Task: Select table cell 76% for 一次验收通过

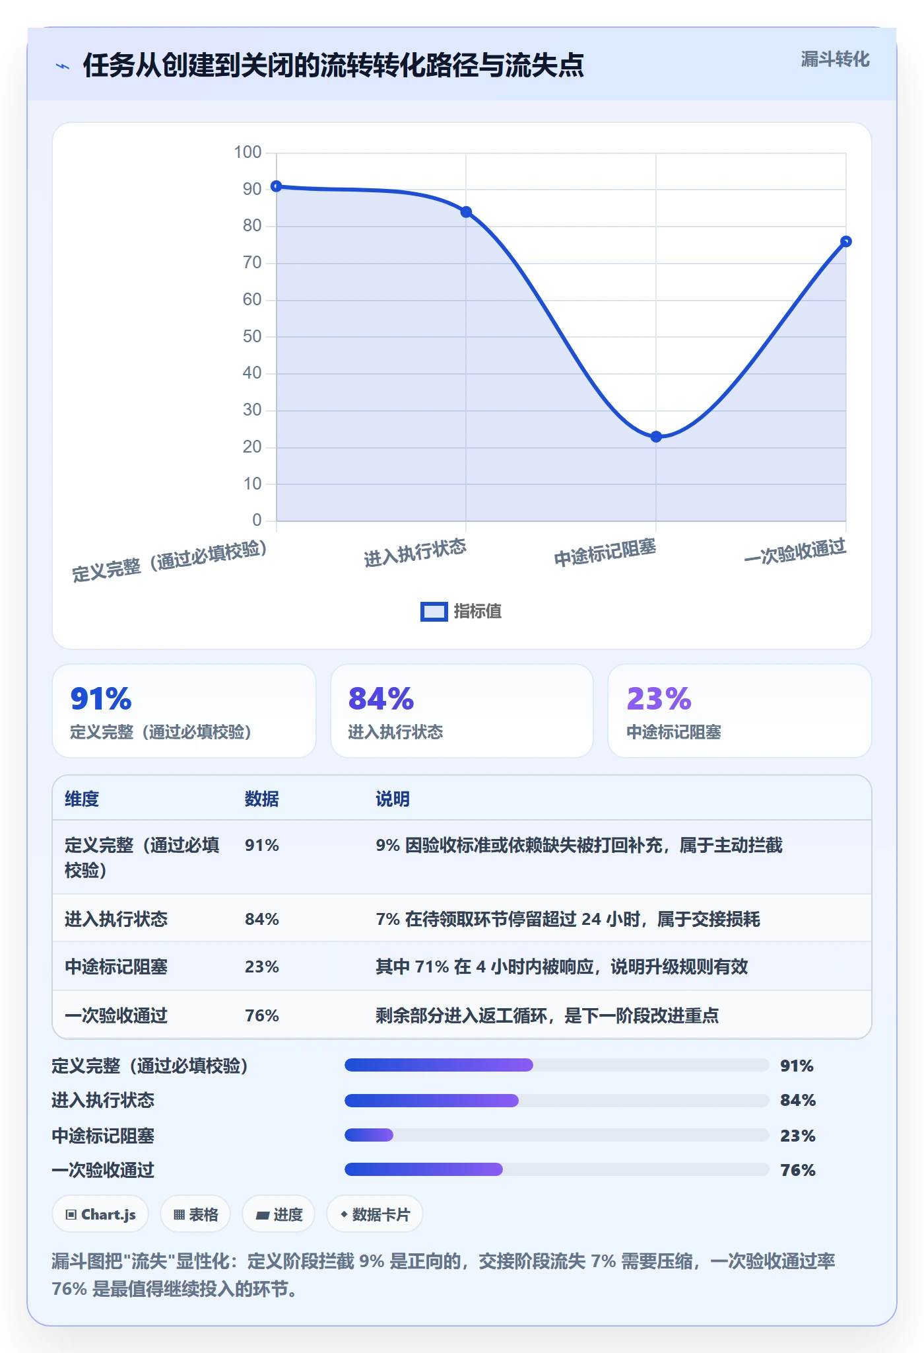Action: click(262, 1015)
